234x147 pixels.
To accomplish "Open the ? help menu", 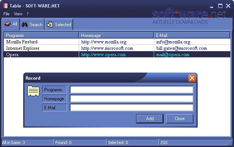I will click(x=28, y=14).
